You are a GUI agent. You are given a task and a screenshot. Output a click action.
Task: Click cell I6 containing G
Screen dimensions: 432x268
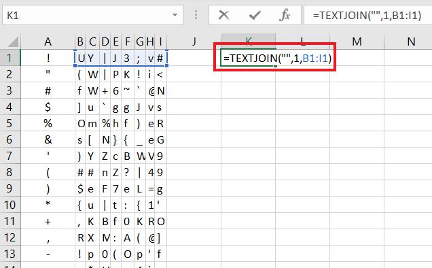pyautogui.click(x=161, y=139)
